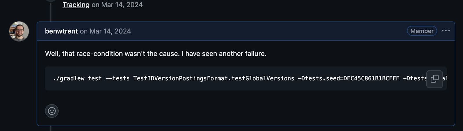Click the --tests flag in the command
This screenshot has width=463, height=131.
[117, 78]
